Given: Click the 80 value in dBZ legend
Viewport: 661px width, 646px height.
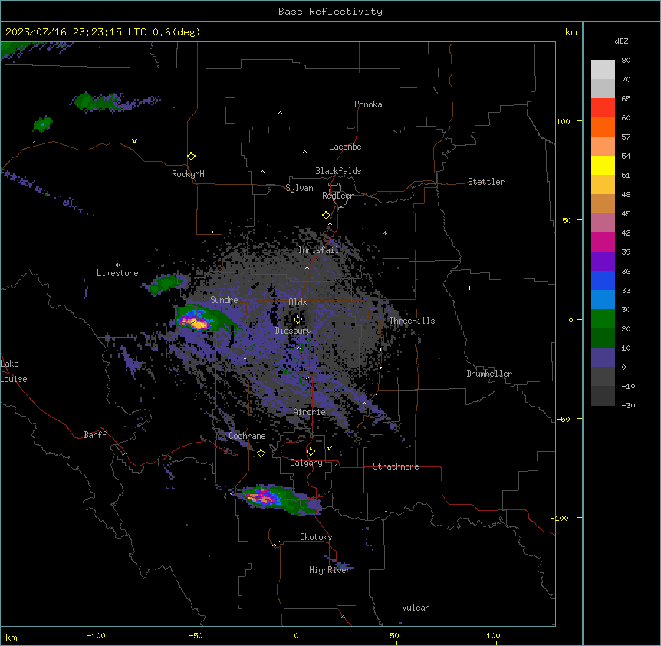Looking at the screenshot, I should [626, 61].
